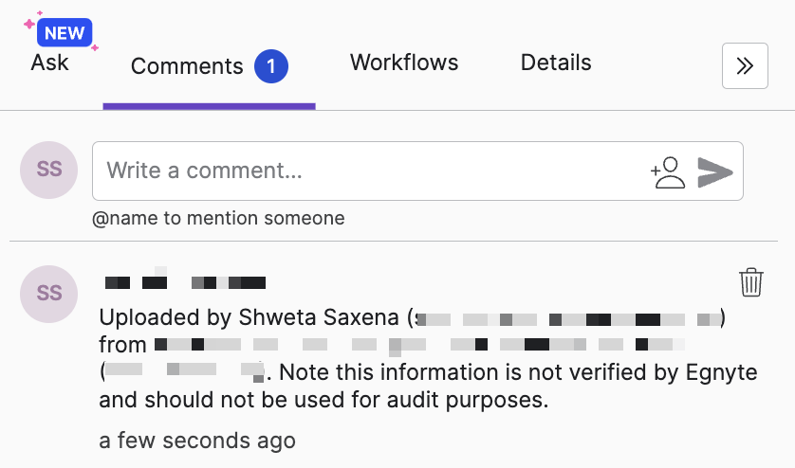Click the NEW badge above Ask

(x=65, y=33)
